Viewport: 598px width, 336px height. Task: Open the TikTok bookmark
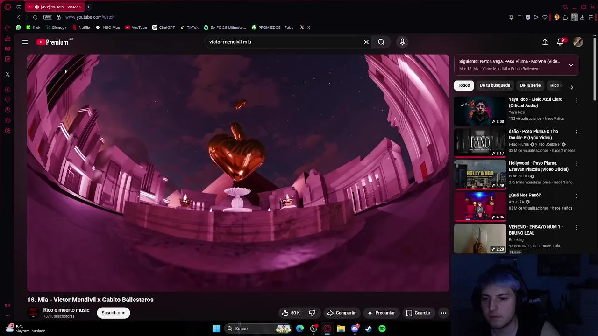189,28
